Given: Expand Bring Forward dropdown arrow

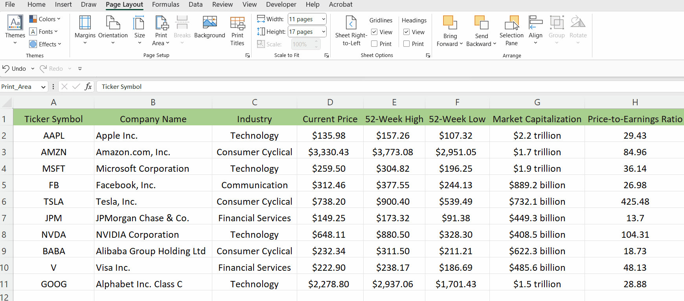Looking at the screenshot, I should [461, 44].
